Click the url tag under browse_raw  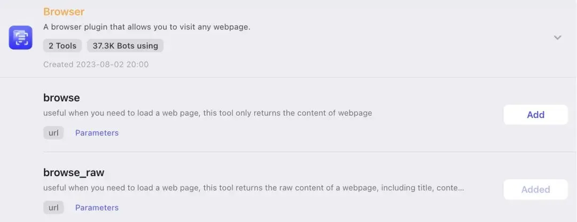point(53,208)
